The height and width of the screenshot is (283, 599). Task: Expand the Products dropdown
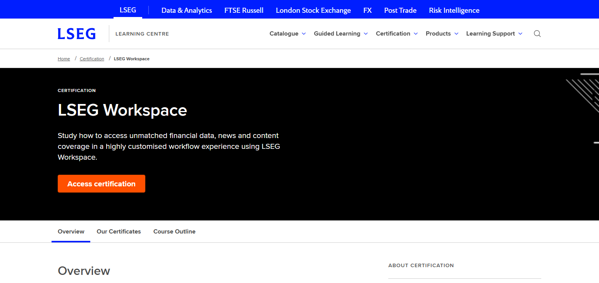coord(442,34)
